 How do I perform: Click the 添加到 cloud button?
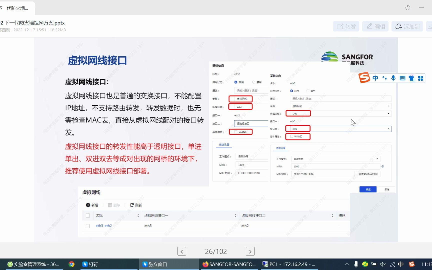(407, 26)
